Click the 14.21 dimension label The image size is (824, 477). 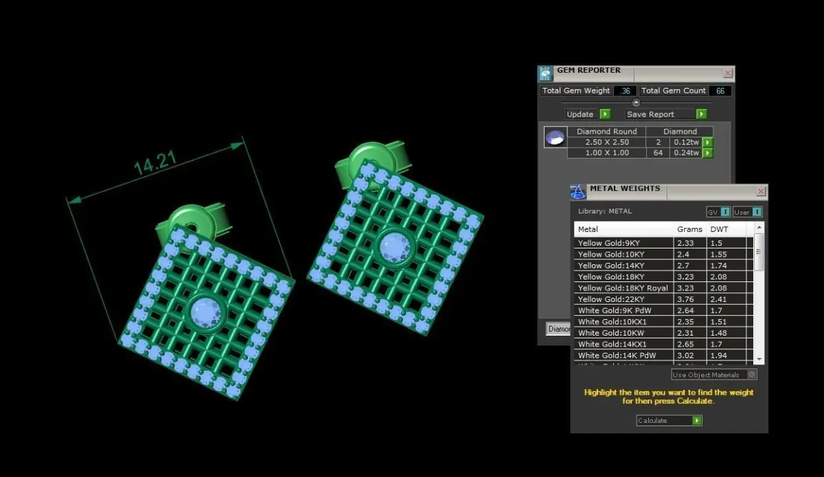[x=155, y=164]
